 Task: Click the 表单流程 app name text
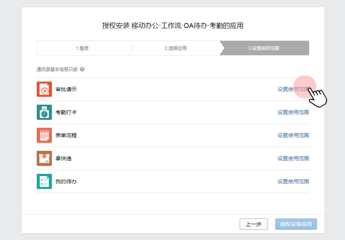pyautogui.click(x=66, y=135)
